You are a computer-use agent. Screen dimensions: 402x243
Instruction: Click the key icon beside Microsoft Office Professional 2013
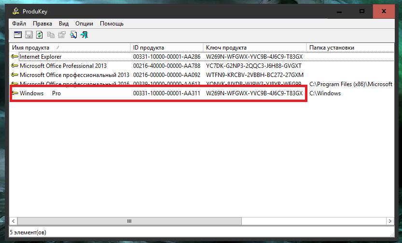point(14,65)
